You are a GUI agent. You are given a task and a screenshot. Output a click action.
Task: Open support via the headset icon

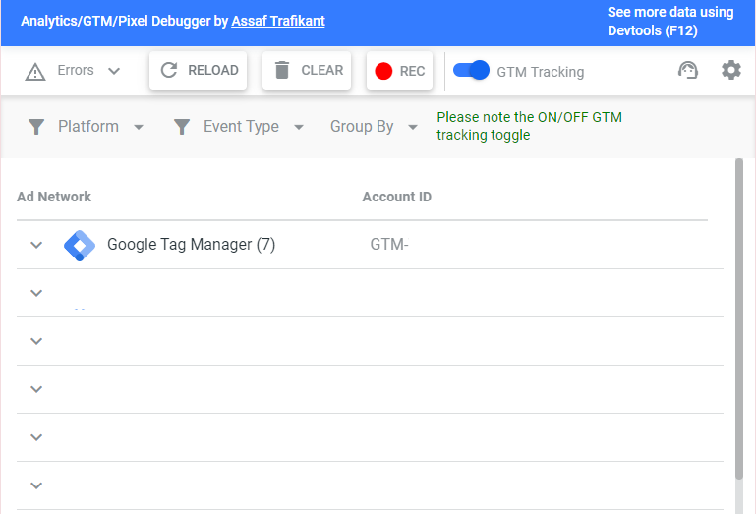point(687,71)
